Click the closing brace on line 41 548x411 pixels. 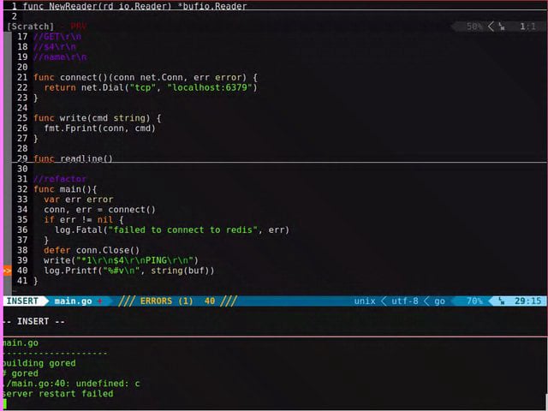[36, 281]
